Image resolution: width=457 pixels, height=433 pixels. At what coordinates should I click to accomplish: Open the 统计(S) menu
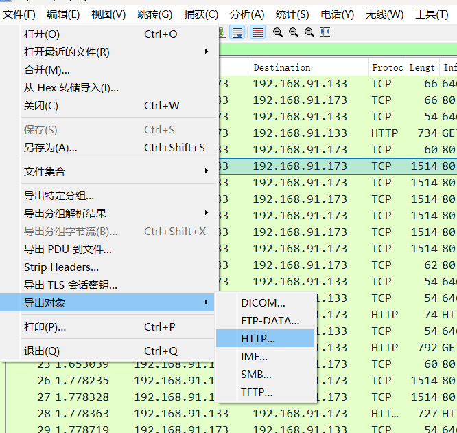292,14
